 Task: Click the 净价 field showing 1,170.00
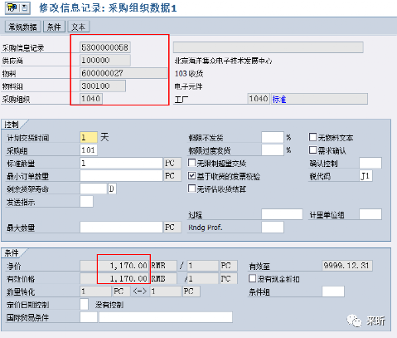coord(114,266)
